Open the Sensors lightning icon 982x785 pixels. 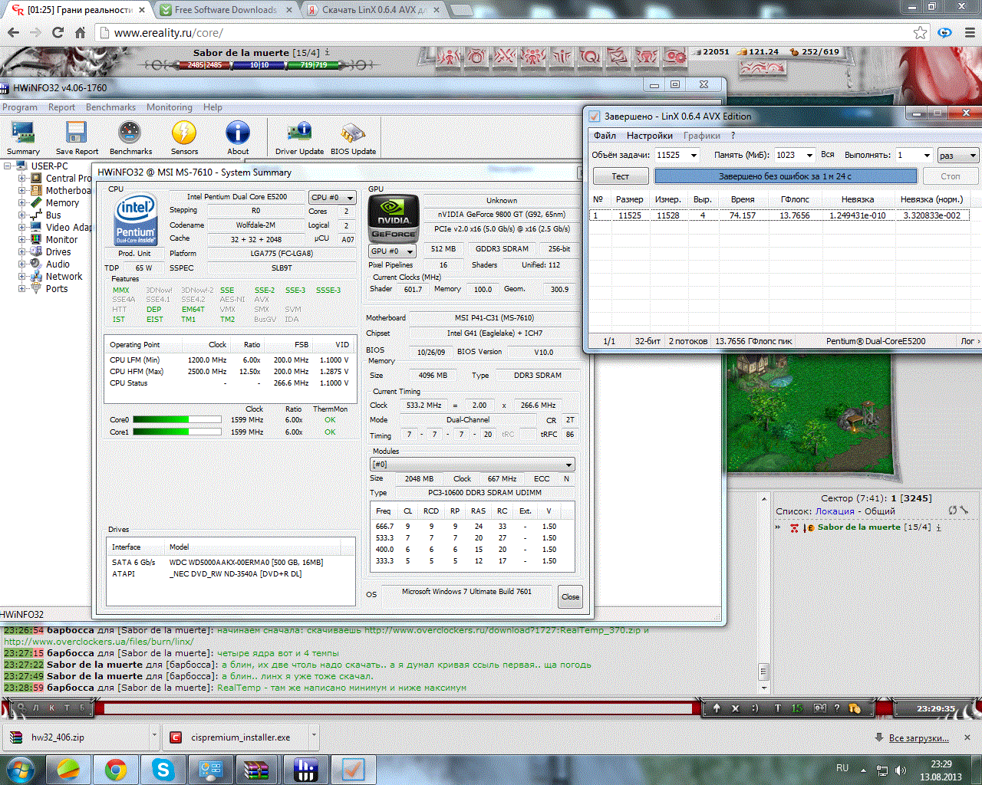(184, 138)
